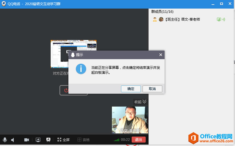Click the teacher's round avatar in member list
The width and height of the screenshot is (235, 146).
click(x=161, y=19)
